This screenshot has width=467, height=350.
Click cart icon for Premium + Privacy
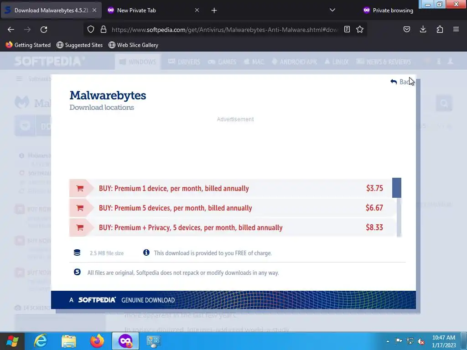tap(80, 228)
